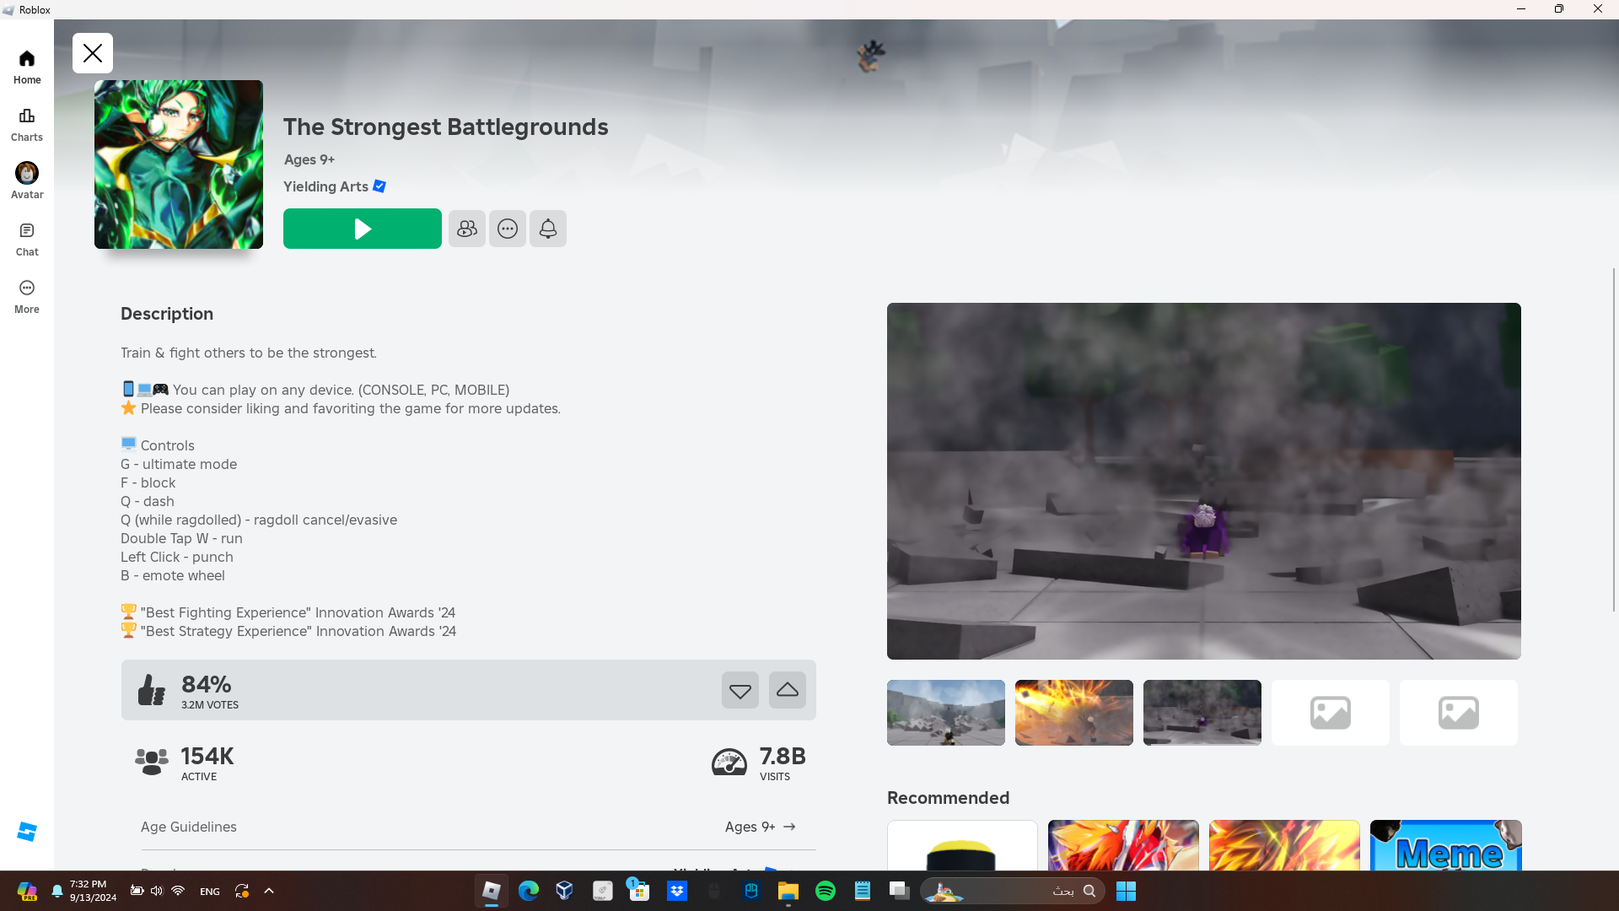Select the orange explosion screenshot thumbnail
Image resolution: width=1619 pixels, height=911 pixels.
1074,713
